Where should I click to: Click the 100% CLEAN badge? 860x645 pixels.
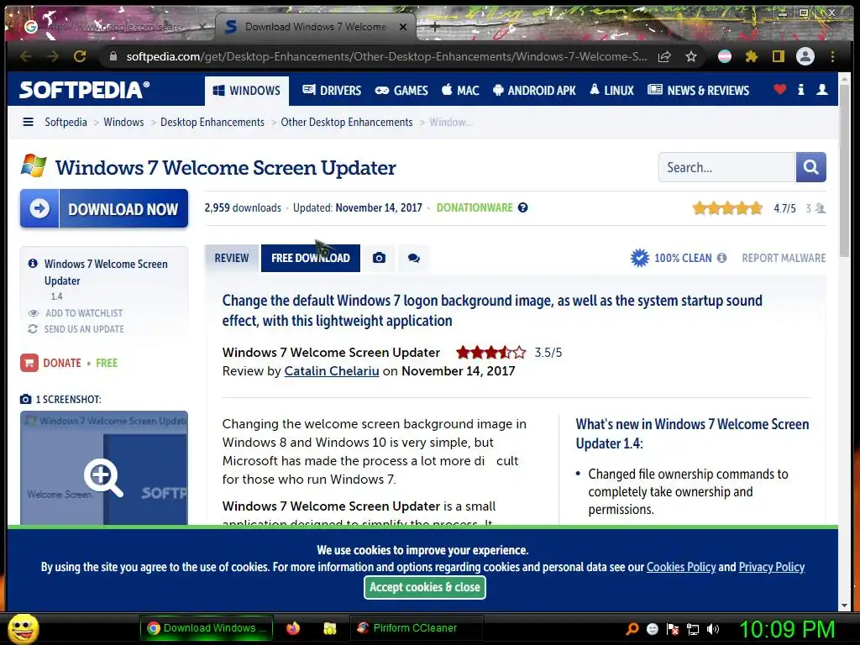671,258
